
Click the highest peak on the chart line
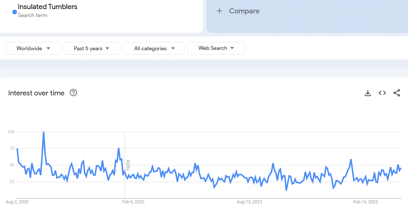(x=44, y=132)
